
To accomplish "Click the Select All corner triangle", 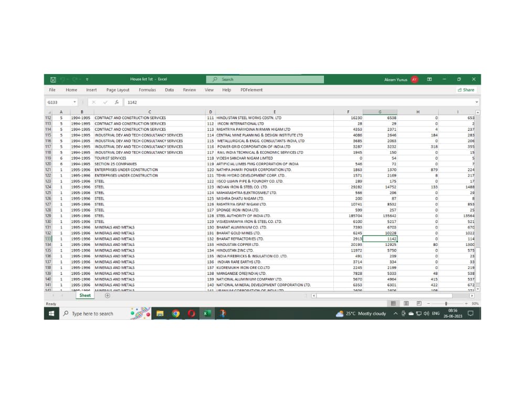I will 49,112.
